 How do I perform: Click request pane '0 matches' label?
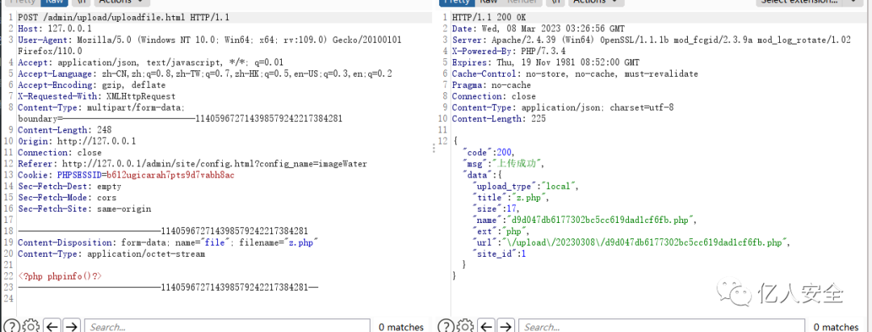click(401, 327)
